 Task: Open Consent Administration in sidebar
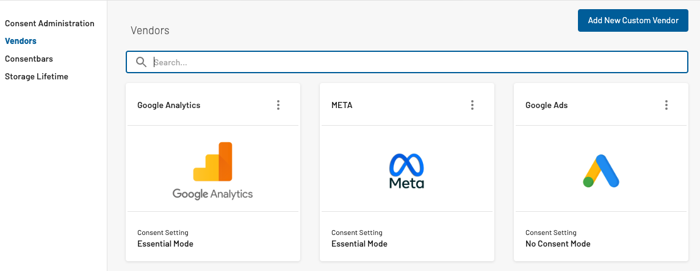tap(49, 23)
